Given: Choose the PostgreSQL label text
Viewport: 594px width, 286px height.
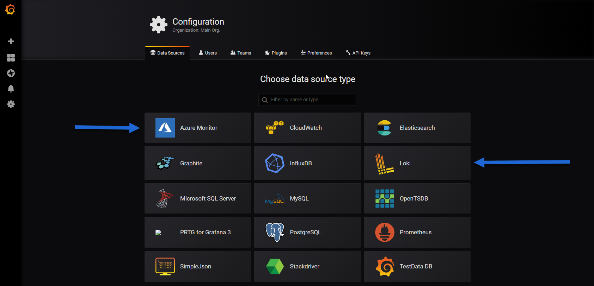Looking at the screenshot, I should pos(305,232).
